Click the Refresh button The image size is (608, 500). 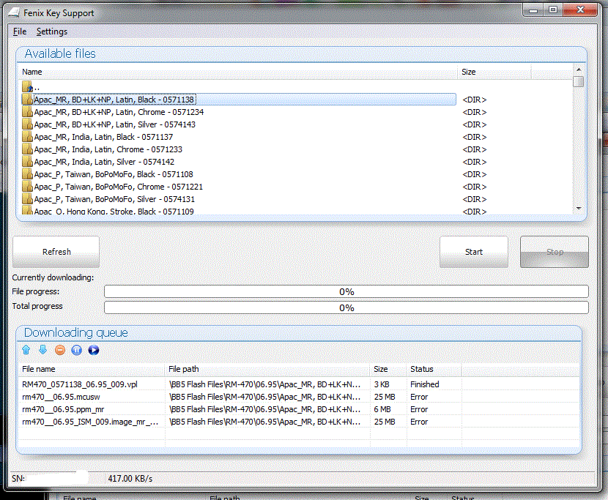tap(56, 252)
